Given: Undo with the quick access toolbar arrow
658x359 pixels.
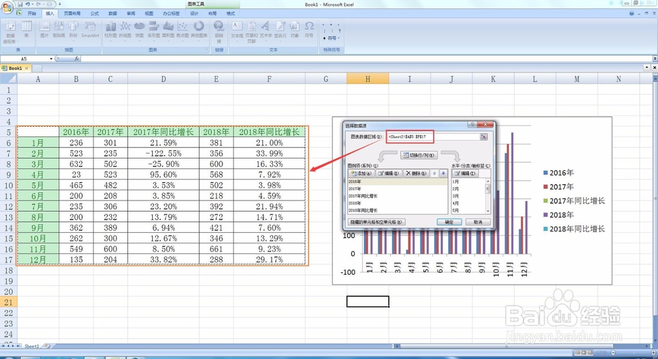Looking at the screenshot, I should 28,4.
